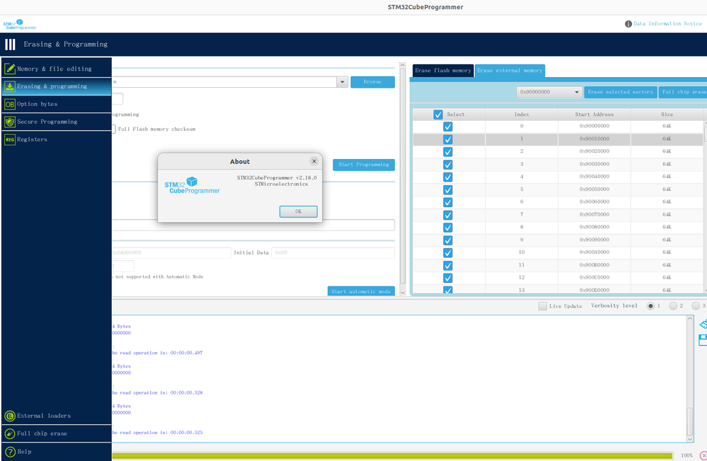Open External loaders panel

57,416
